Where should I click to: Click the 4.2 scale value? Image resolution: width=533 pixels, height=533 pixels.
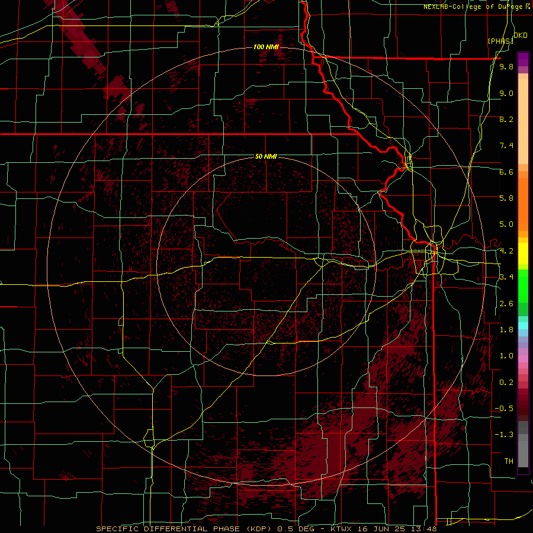(x=506, y=251)
